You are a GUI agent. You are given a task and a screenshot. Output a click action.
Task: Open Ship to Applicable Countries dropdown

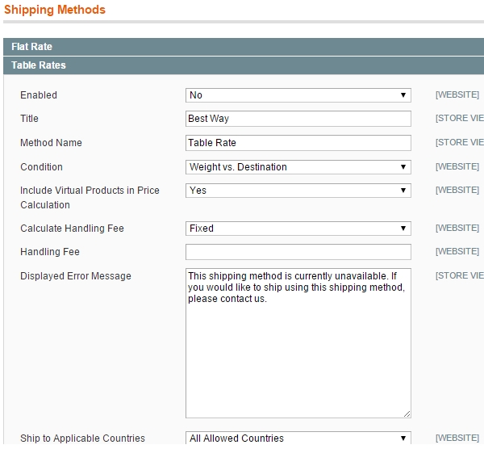pyautogui.click(x=298, y=439)
